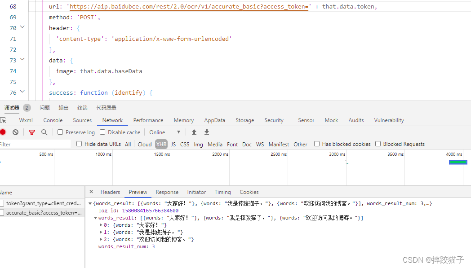Switch to the Wxml tab
This screenshot has width=471, height=268.
26,120
